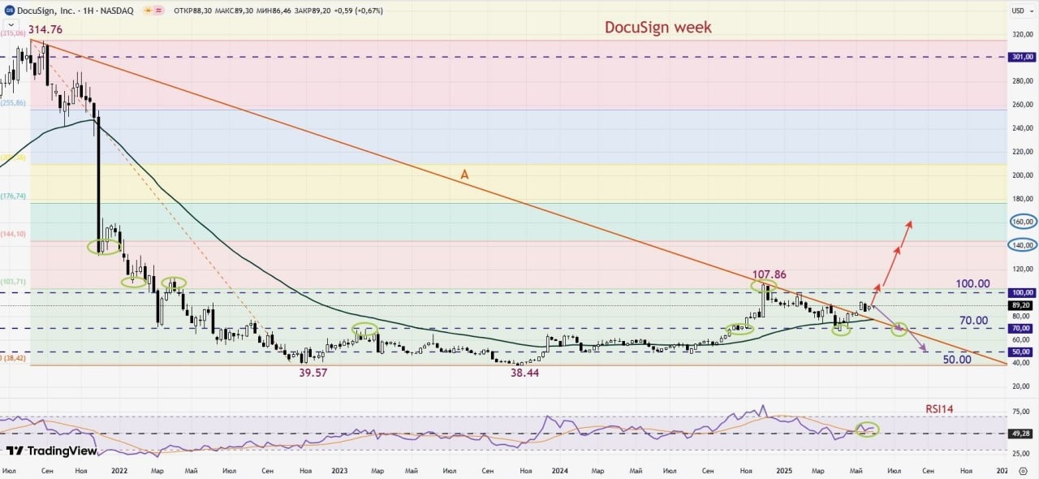
Task: Select the RSI14 text label
Action: pyautogui.click(x=939, y=409)
